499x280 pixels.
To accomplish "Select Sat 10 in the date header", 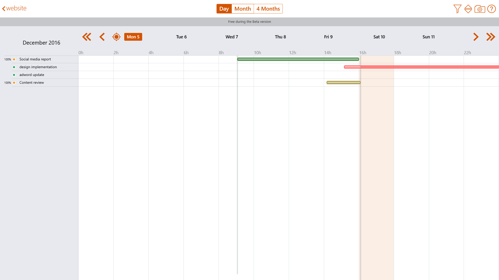I will pos(379,37).
